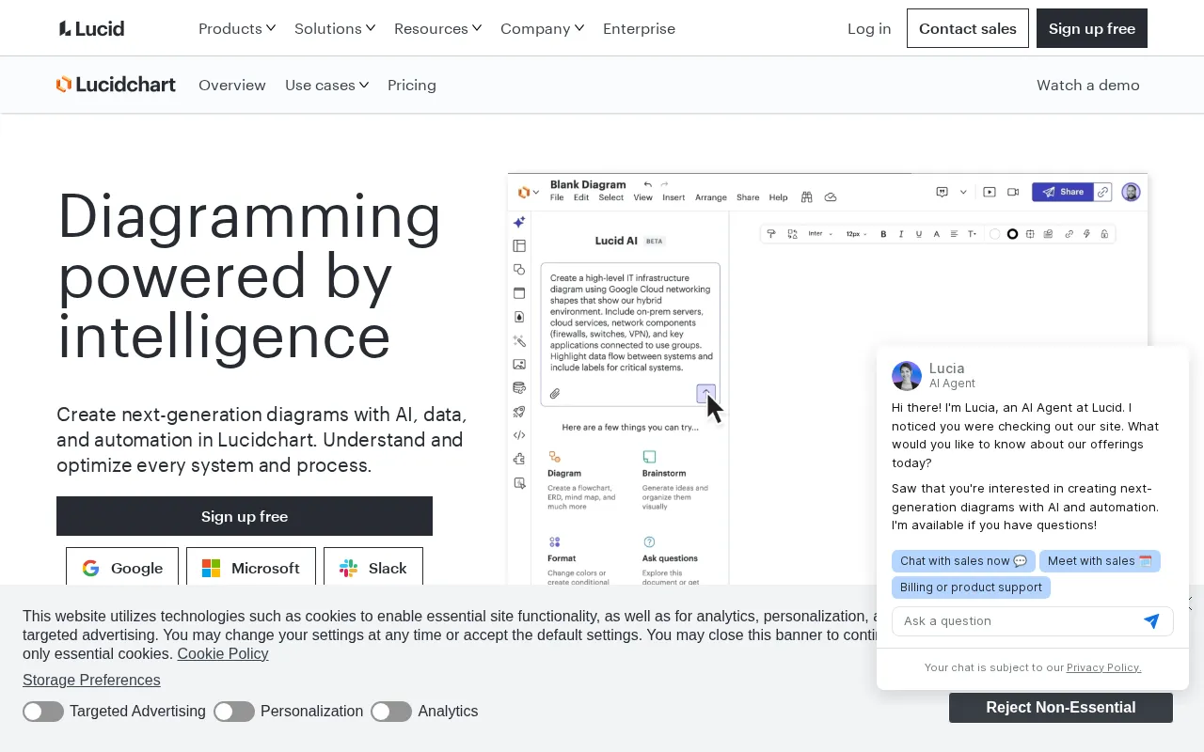The image size is (1204, 752).
Task: Click the Microsoft logo sign-up button
Action: (251, 568)
